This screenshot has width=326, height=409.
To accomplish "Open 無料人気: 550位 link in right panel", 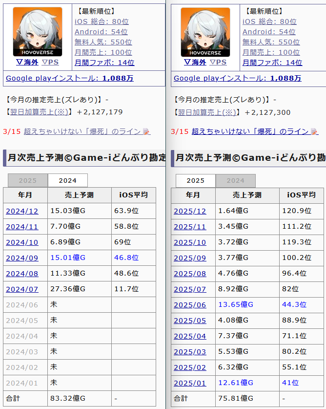I will (x=271, y=42).
